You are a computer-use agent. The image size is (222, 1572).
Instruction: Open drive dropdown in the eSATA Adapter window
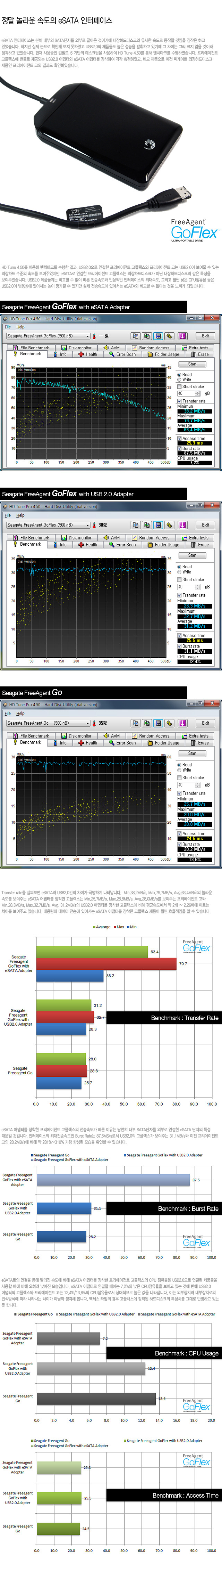[x=48, y=336]
